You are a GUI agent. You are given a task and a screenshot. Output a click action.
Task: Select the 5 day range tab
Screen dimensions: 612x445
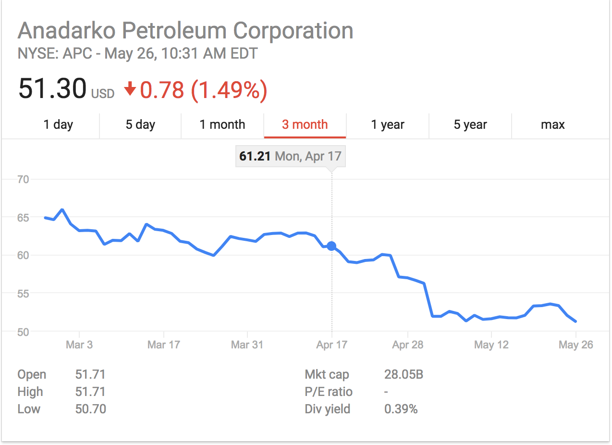140,125
